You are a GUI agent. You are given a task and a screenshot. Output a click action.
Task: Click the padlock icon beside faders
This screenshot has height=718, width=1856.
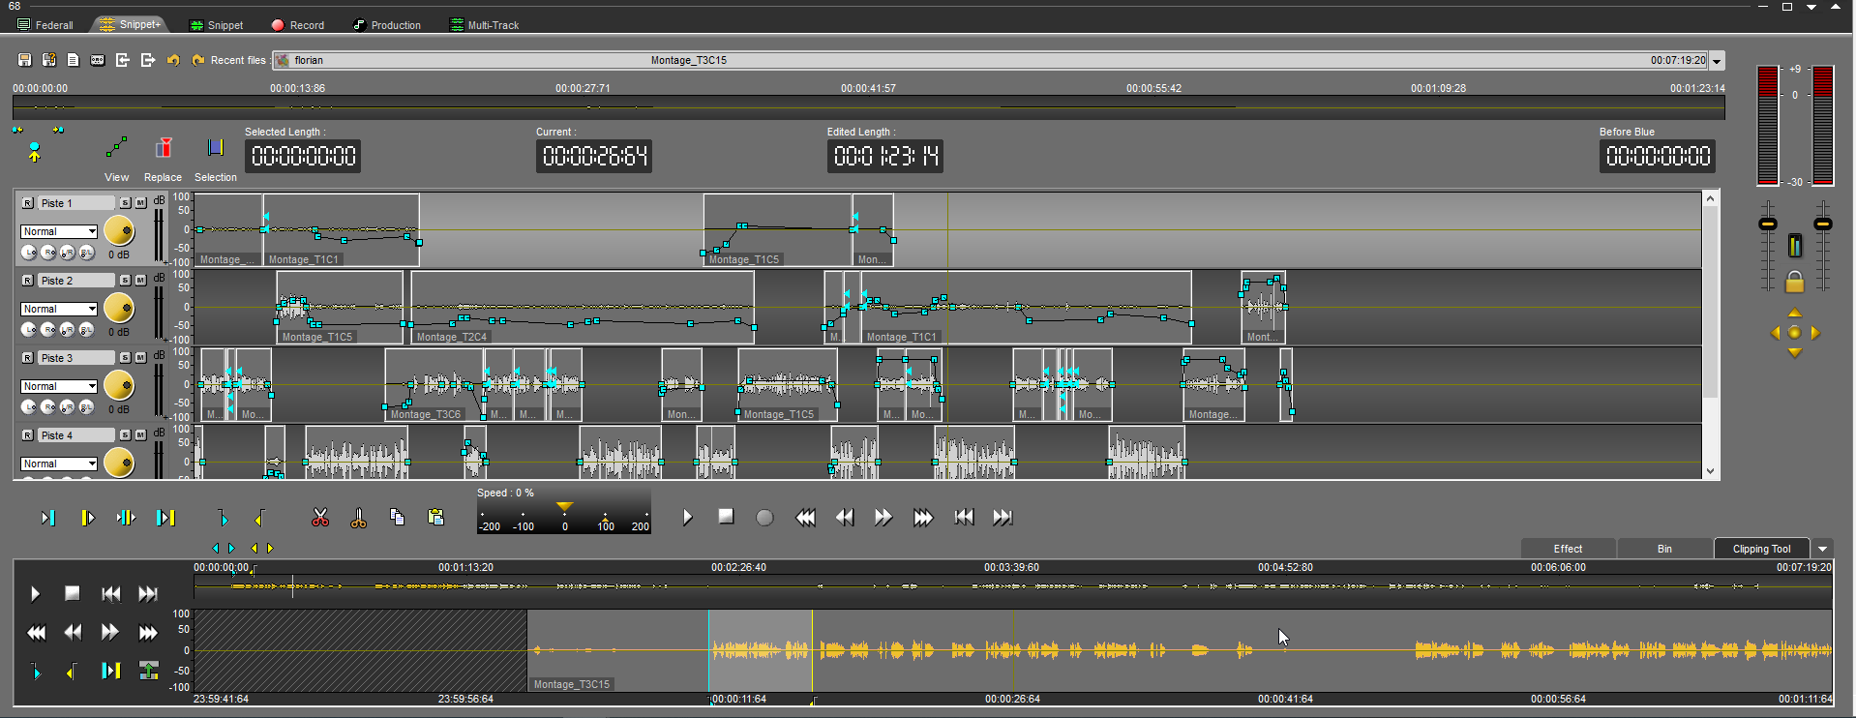click(x=1794, y=282)
